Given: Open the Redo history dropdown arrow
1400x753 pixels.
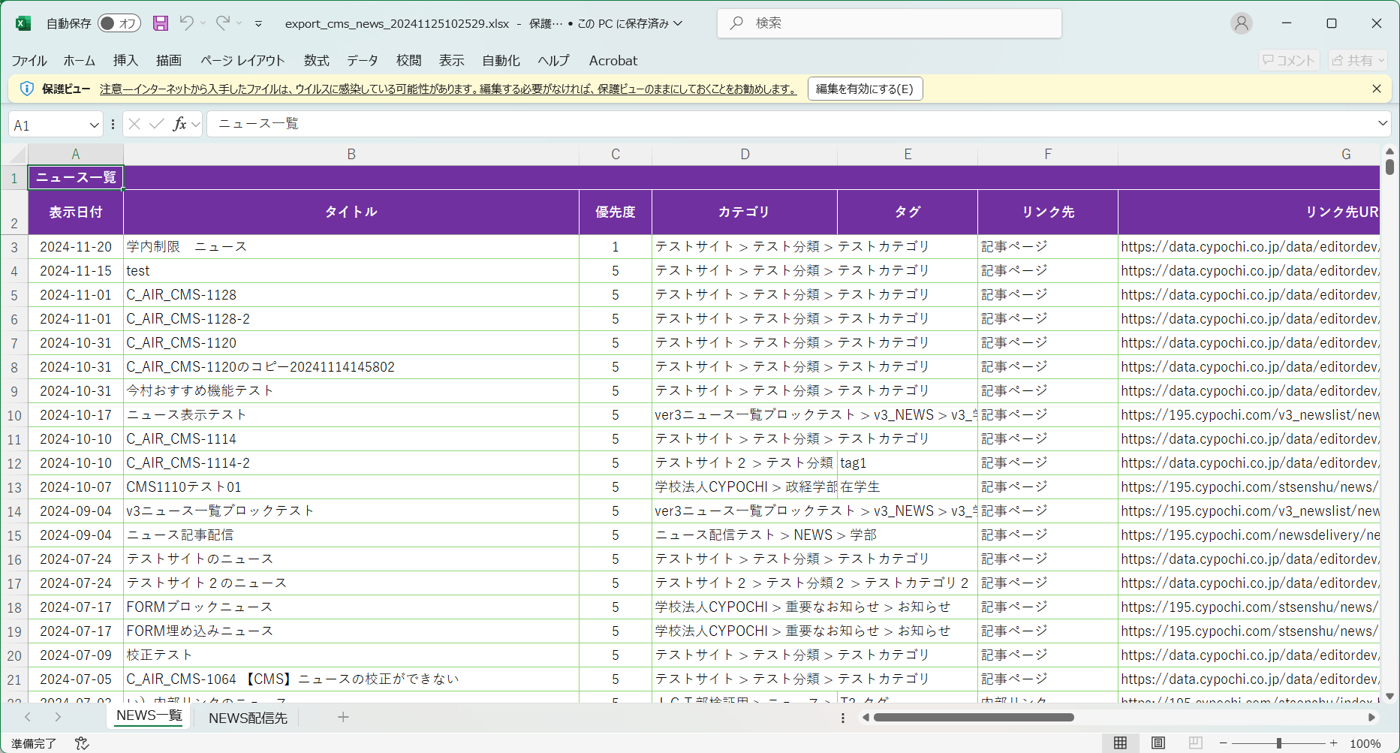Looking at the screenshot, I should click(x=239, y=23).
